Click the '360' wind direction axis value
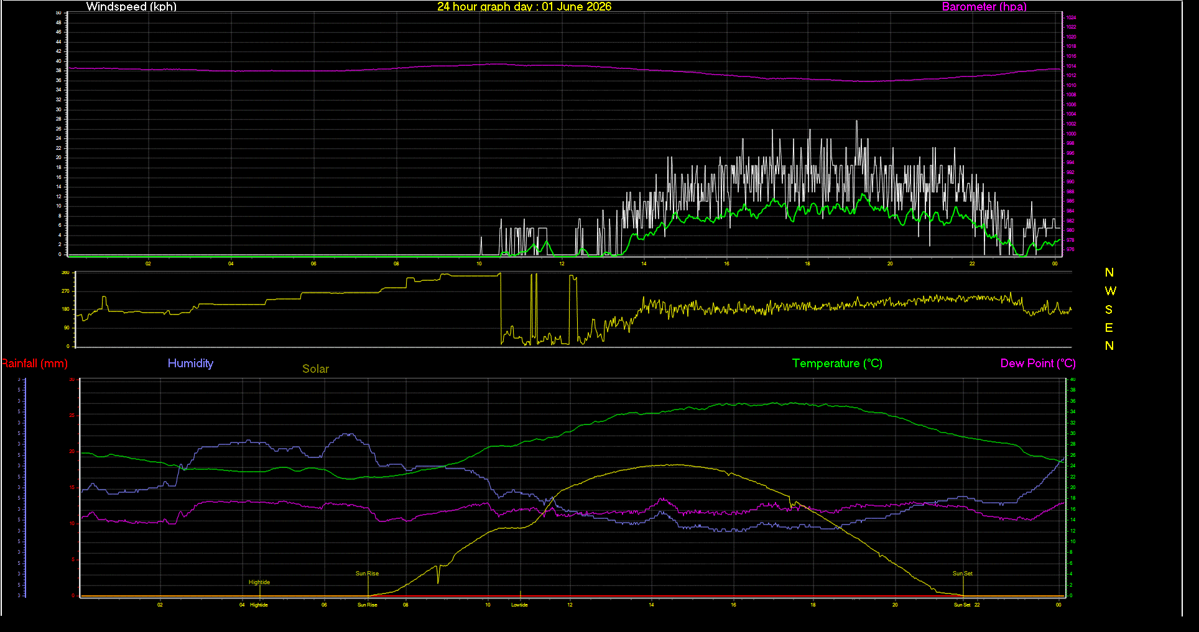Screen dimensions: 1199x632 65,273
